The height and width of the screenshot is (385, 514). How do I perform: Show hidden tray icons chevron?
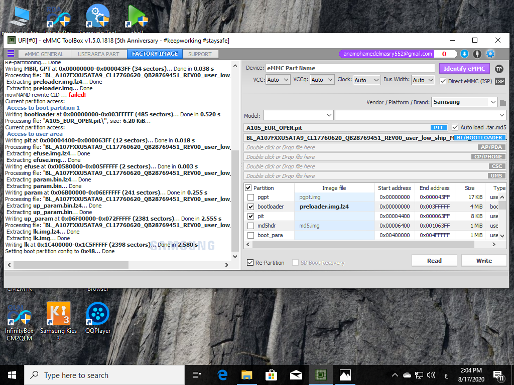pos(395,375)
